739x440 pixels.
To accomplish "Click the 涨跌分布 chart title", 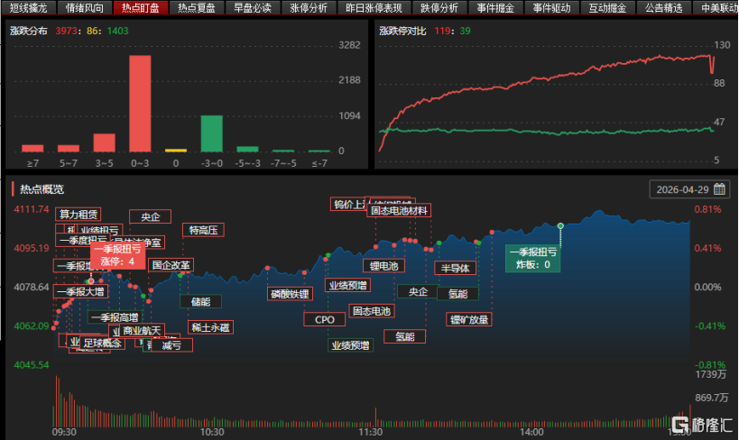I will [29, 31].
